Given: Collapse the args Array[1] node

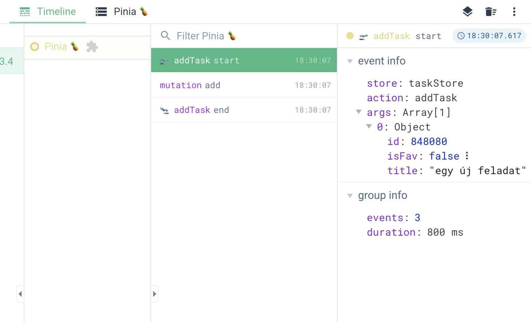Looking at the screenshot, I should [x=359, y=112].
